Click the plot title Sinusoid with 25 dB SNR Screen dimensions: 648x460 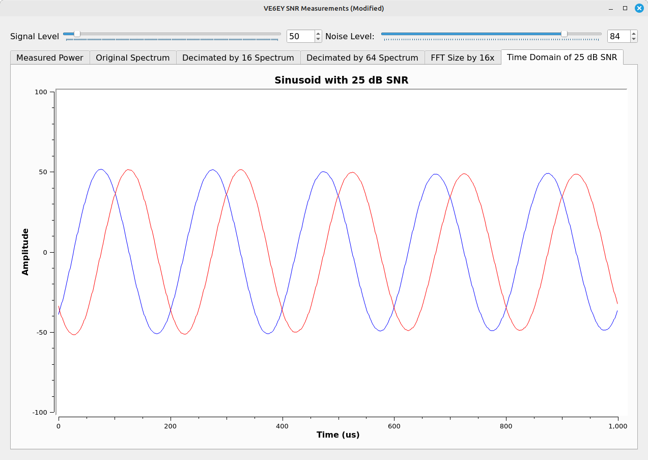(341, 80)
